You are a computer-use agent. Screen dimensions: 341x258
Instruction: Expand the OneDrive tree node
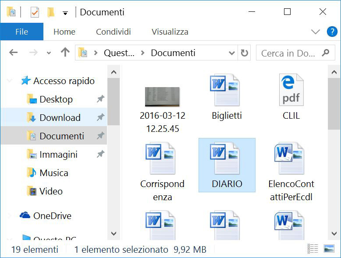pyautogui.click(x=10, y=216)
